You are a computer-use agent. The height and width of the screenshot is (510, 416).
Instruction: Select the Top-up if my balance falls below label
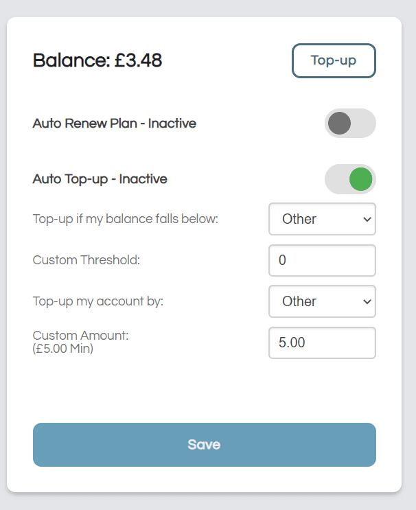[x=125, y=219]
